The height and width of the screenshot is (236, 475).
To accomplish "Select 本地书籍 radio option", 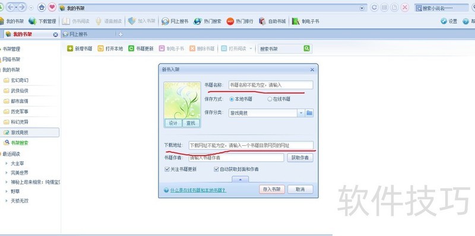I will (241, 99).
